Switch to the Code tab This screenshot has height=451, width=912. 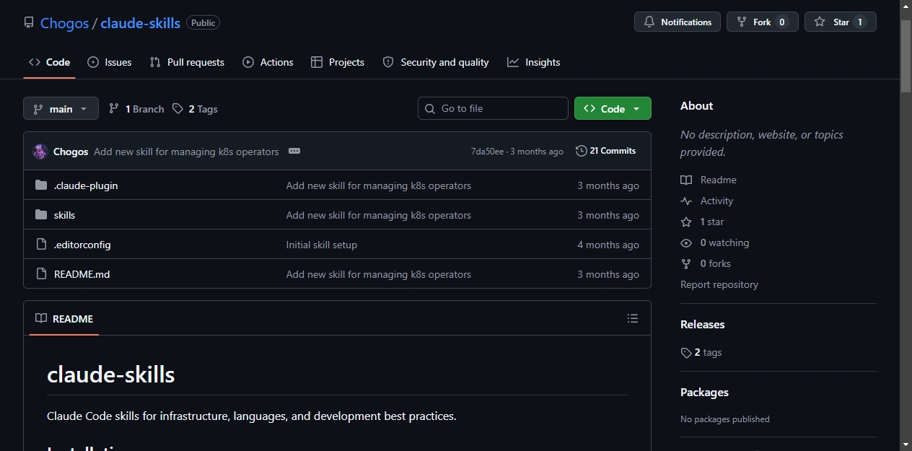49,62
